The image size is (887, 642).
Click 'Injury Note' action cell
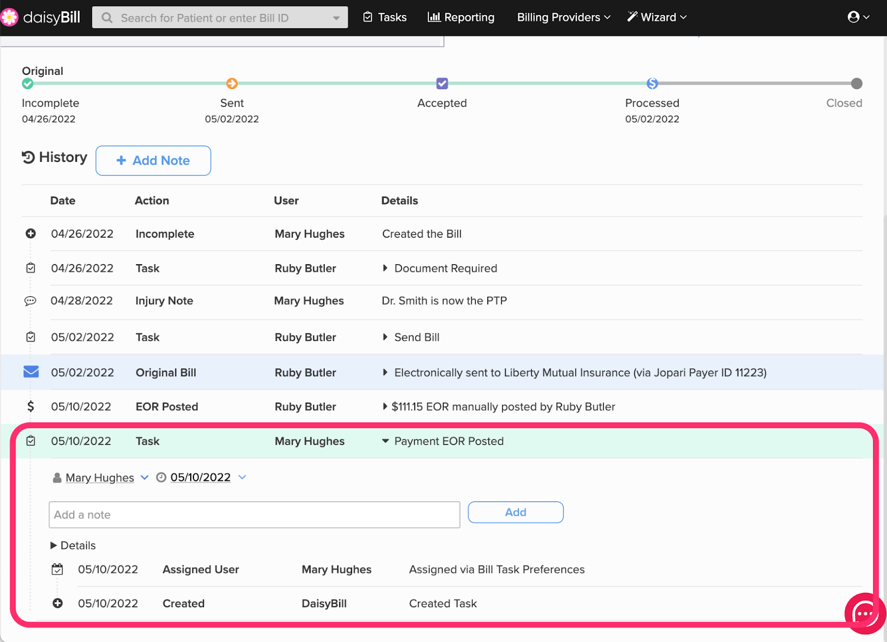click(x=164, y=301)
